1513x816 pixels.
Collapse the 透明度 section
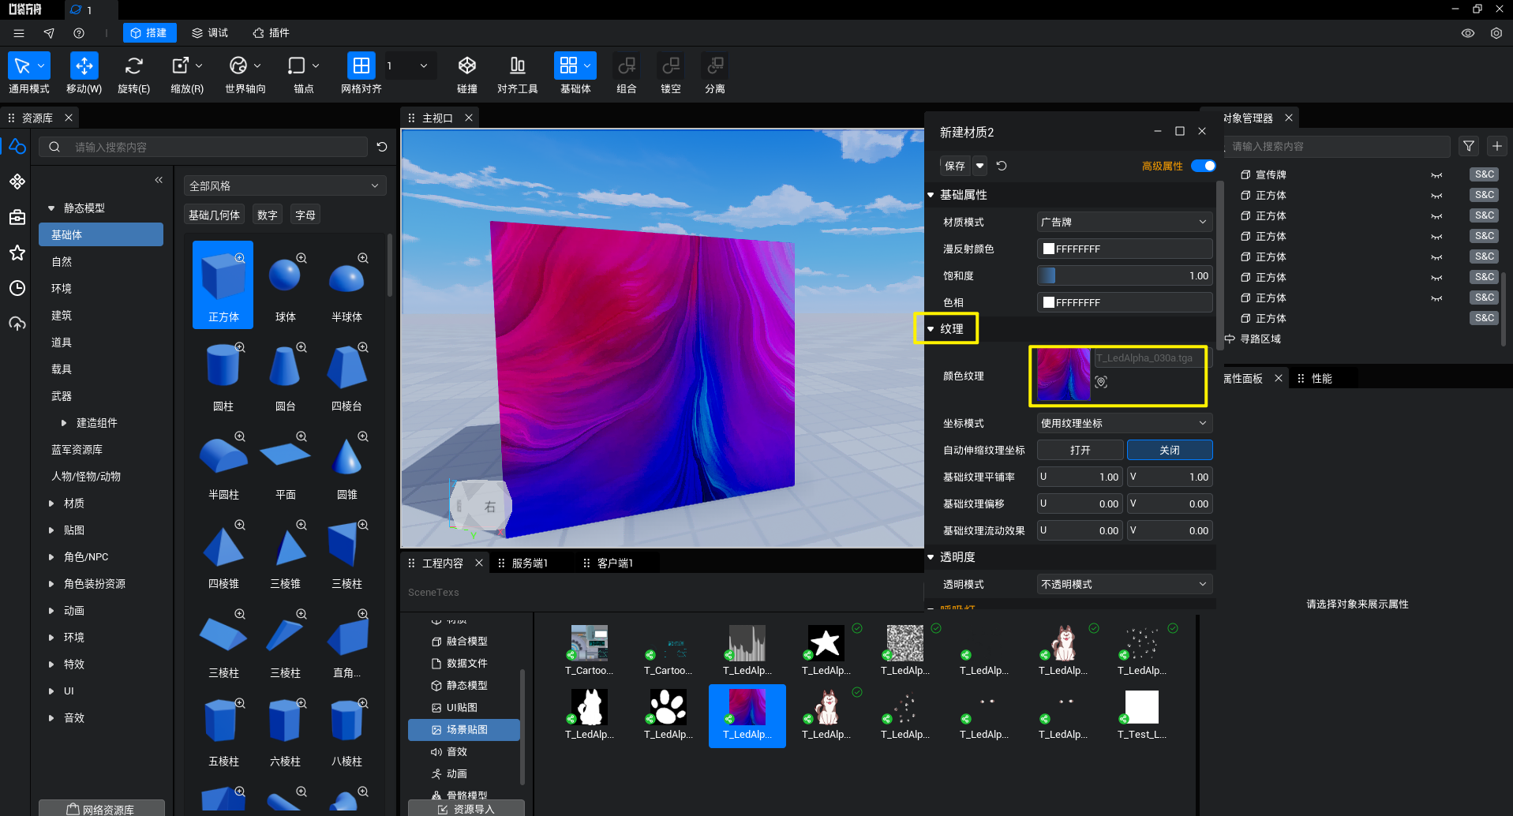click(x=931, y=557)
